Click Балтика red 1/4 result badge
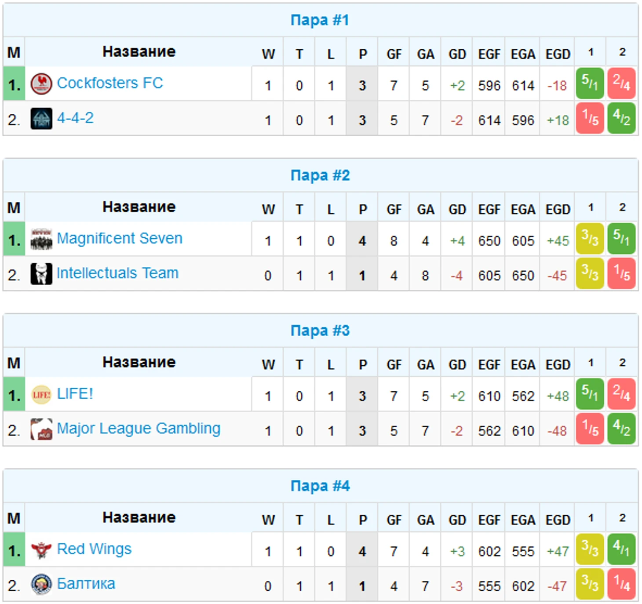The width and height of the screenshot is (642, 604). (x=621, y=584)
